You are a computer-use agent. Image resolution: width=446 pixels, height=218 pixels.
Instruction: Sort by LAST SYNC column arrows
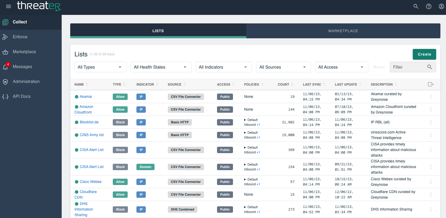(324, 84)
